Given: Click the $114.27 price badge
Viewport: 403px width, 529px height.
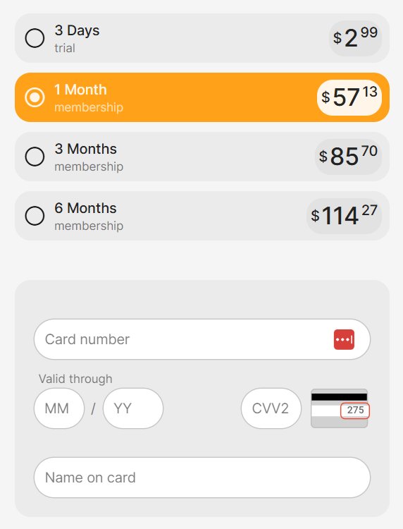Looking at the screenshot, I should [344, 217].
